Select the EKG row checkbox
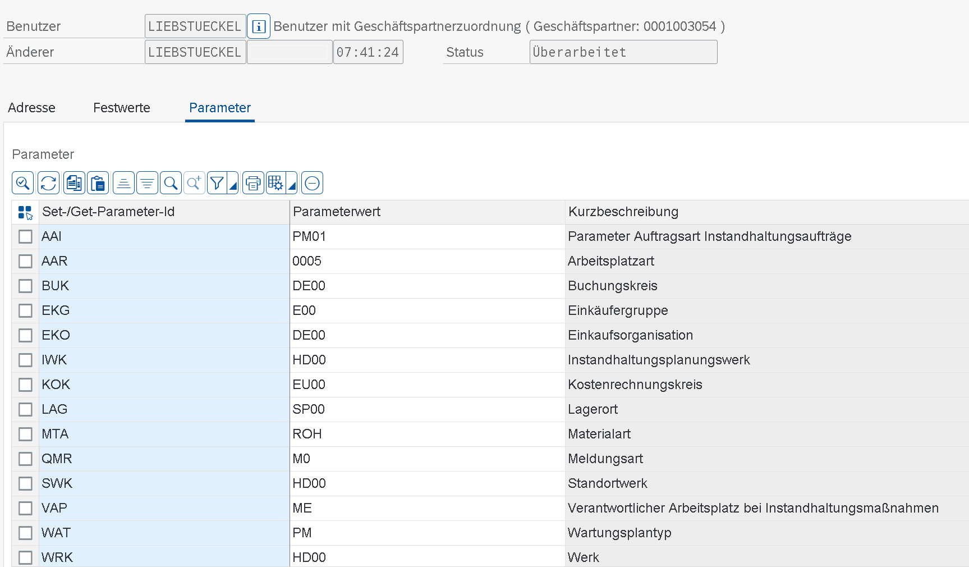Viewport: 969px width, 567px height. 25,311
